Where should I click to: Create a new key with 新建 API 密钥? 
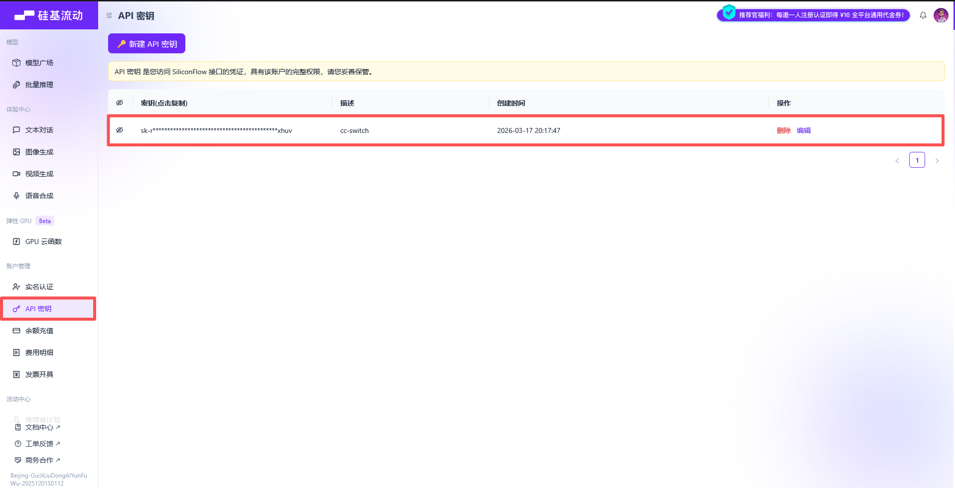pos(146,43)
